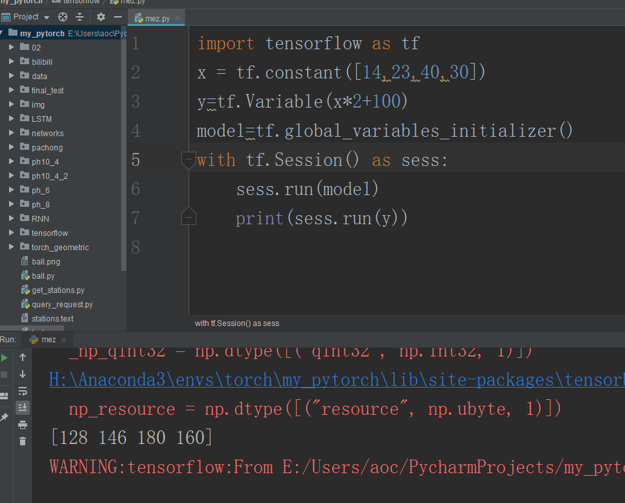
Task: Open Project panel settings via the gear icon
Action: tap(101, 17)
